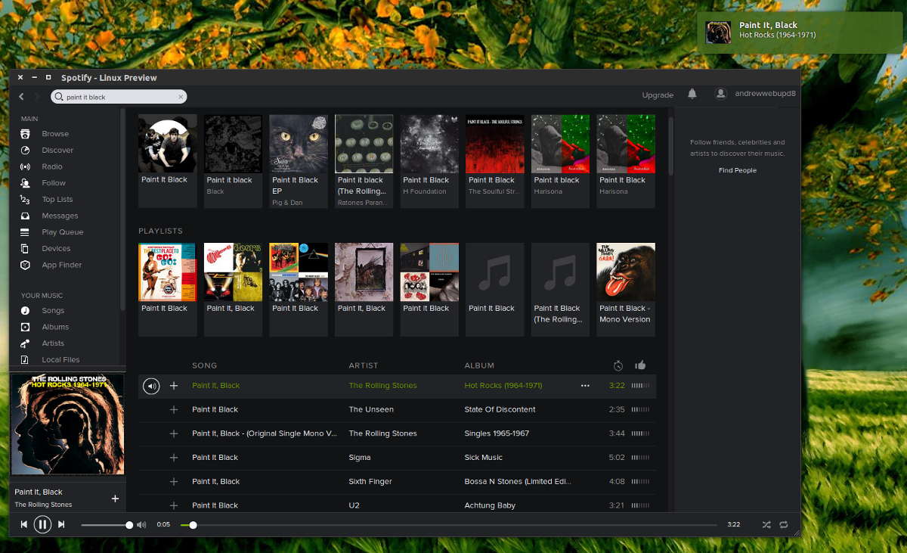907x553 pixels.
Task: Click the back navigation chevron
Action: (x=20, y=97)
